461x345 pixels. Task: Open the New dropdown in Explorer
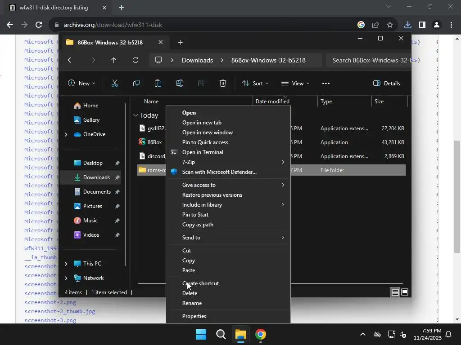tap(81, 83)
